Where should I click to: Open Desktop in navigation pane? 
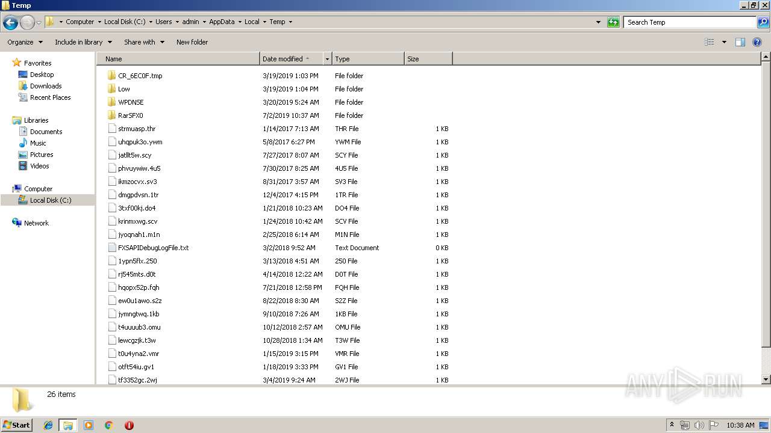(42, 75)
